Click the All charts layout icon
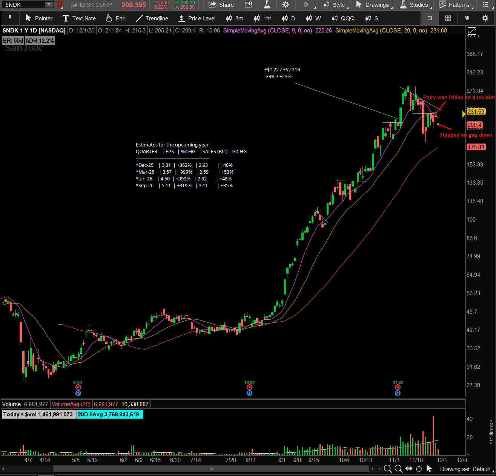The image size is (496, 476). 467,18
